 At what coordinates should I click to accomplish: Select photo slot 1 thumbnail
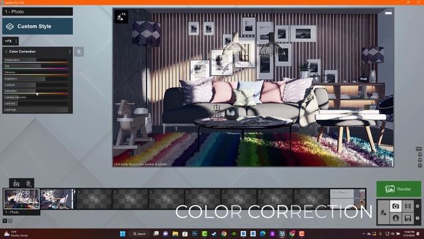pos(22,199)
